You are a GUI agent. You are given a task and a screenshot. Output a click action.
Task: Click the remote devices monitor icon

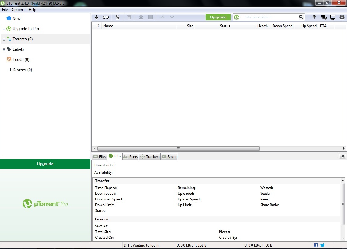point(333,17)
